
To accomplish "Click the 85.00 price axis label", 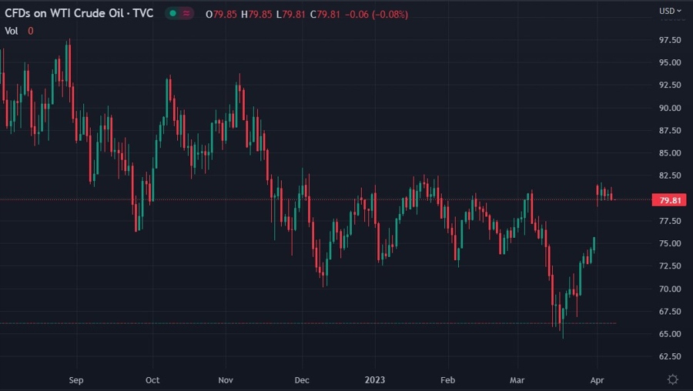I will [670, 153].
